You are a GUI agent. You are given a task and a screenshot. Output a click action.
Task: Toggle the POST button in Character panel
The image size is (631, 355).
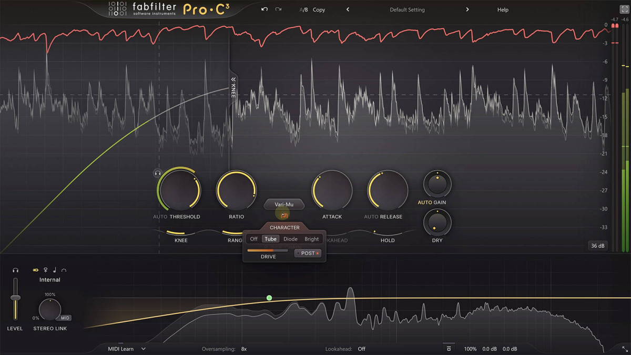tap(308, 253)
